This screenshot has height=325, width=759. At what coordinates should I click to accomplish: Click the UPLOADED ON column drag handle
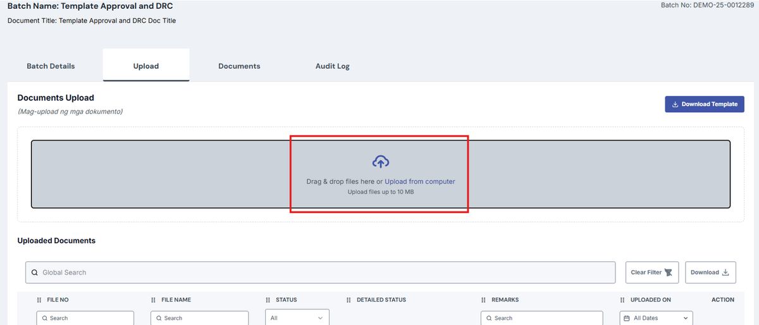click(x=623, y=300)
